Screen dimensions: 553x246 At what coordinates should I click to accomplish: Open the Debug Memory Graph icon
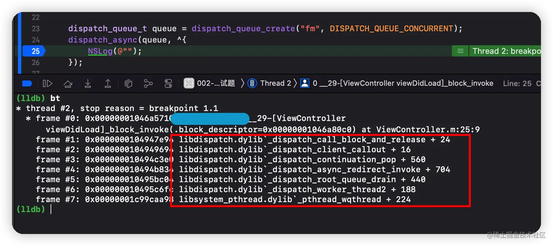[x=148, y=84]
